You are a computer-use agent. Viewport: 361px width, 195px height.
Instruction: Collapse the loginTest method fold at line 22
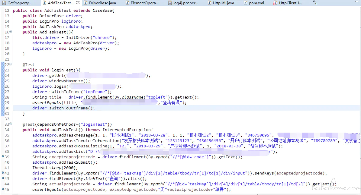(x=11, y=64)
